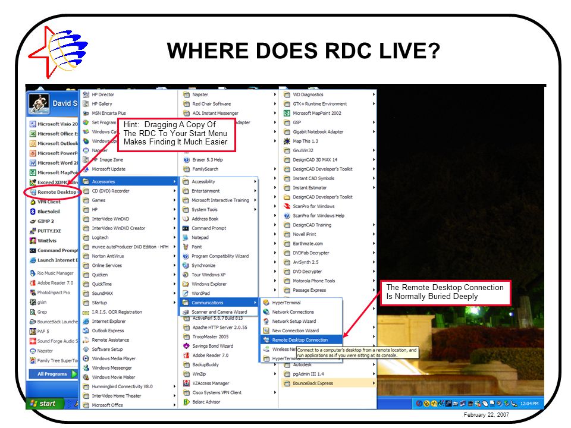571x428 pixels.
Task: Open PUTTY.EXE from Start menu
Action: tap(46, 231)
